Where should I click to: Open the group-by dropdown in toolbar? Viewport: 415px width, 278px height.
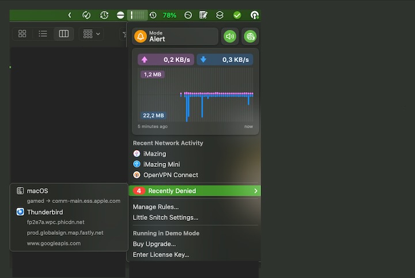(91, 34)
